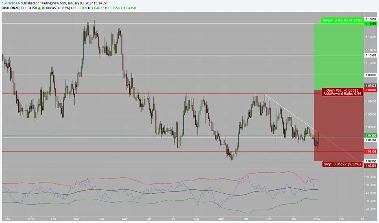This screenshot has height=223, width=379.
Task: Click the Oct label on time axis
Action: [246, 219]
